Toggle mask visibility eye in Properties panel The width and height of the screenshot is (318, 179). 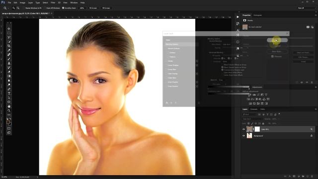pos(307,83)
